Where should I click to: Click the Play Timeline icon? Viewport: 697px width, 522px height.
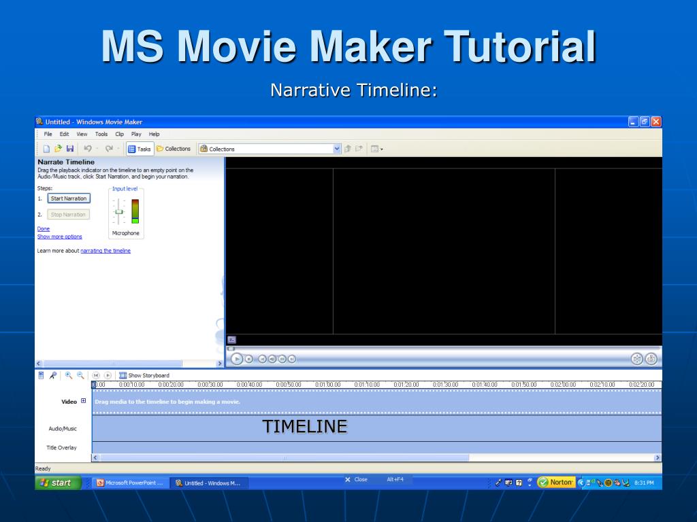pyautogui.click(x=108, y=375)
